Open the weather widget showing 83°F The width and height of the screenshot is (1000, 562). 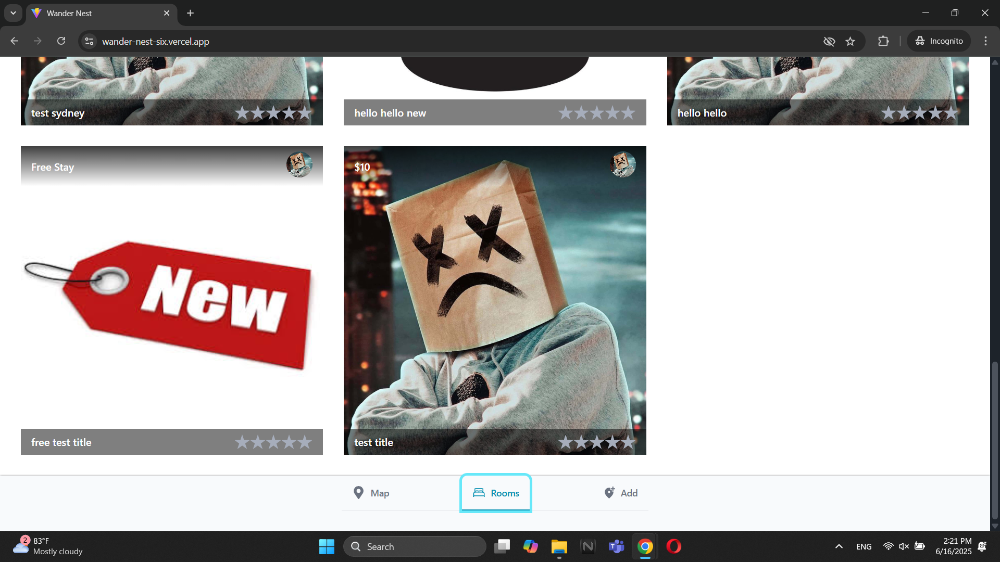coord(48,546)
